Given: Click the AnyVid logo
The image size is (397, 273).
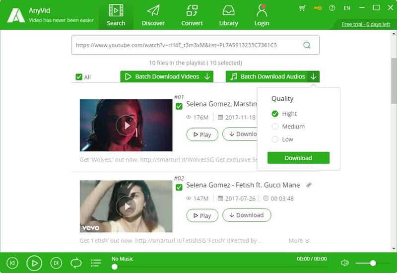Looking at the screenshot, I should click(x=16, y=15).
